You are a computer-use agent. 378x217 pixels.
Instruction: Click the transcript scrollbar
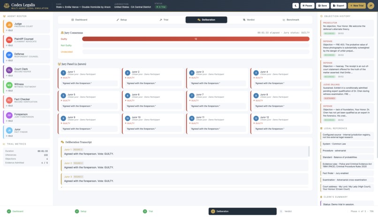point(309,152)
